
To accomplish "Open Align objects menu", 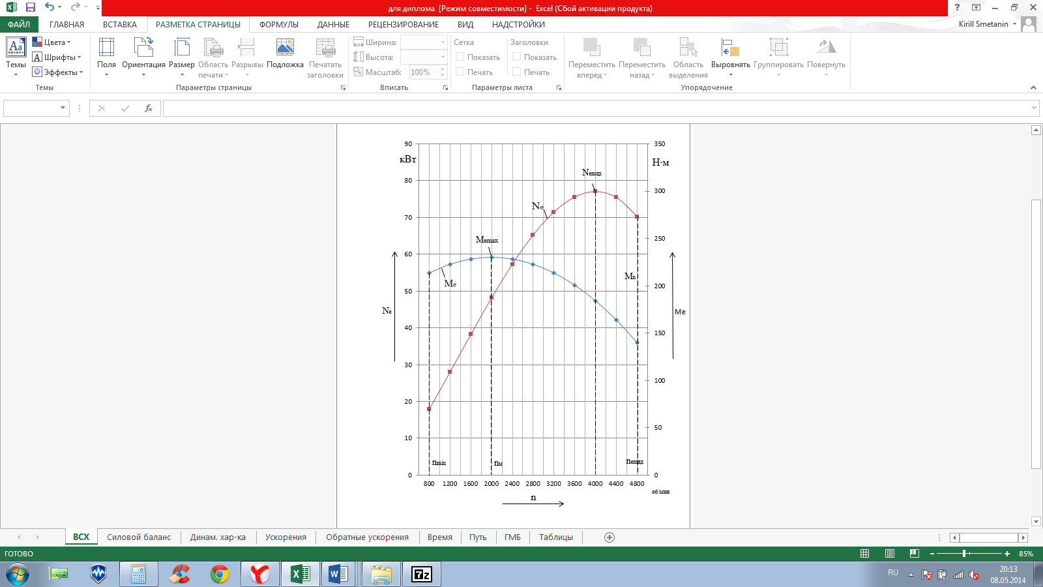I will click(730, 57).
